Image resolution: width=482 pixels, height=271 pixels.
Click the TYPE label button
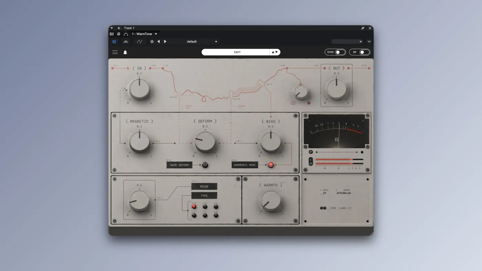[x=204, y=196]
